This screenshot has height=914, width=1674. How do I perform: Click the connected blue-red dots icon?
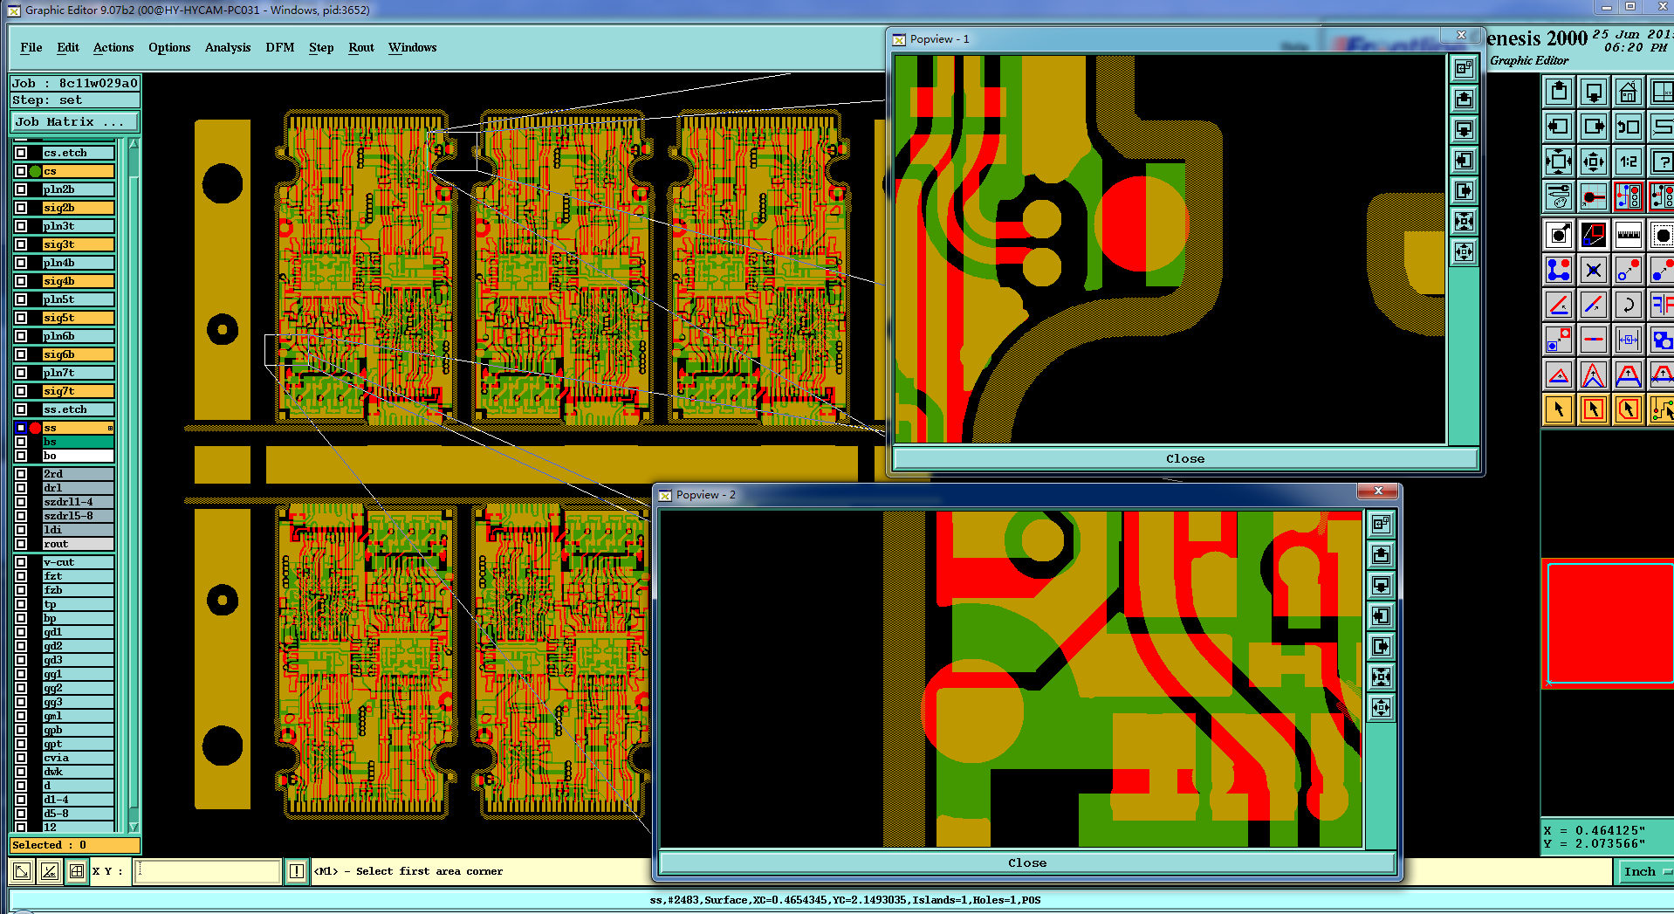click(1559, 270)
